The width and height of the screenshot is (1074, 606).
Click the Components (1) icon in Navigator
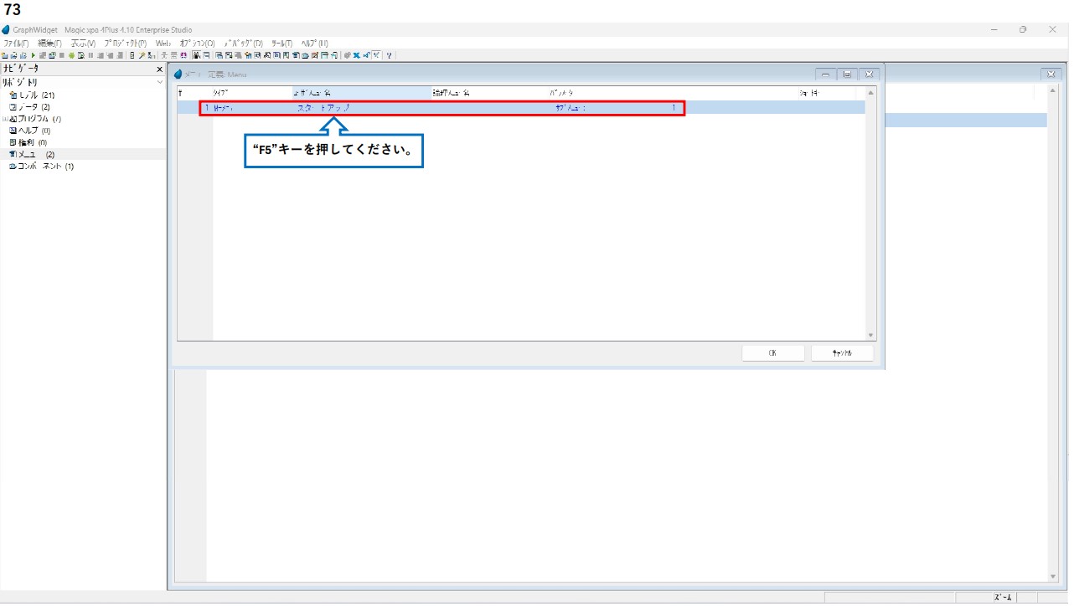pos(13,167)
